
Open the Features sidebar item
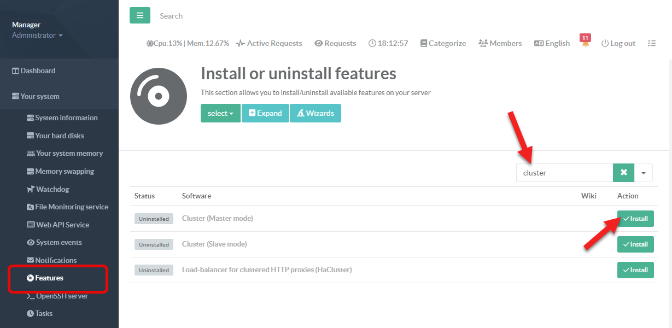pyautogui.click(x=49, y=278)
